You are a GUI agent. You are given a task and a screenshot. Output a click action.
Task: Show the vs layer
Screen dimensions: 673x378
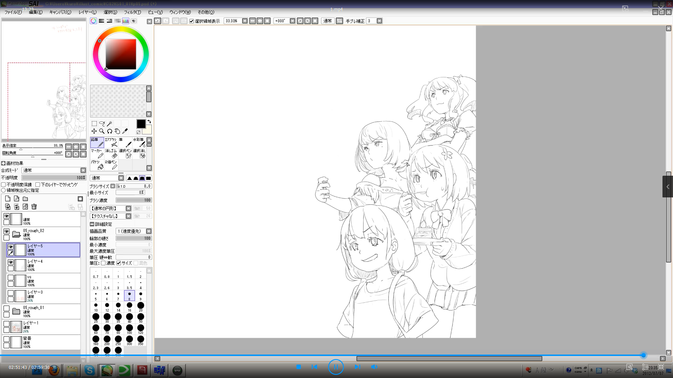point(11,278)
